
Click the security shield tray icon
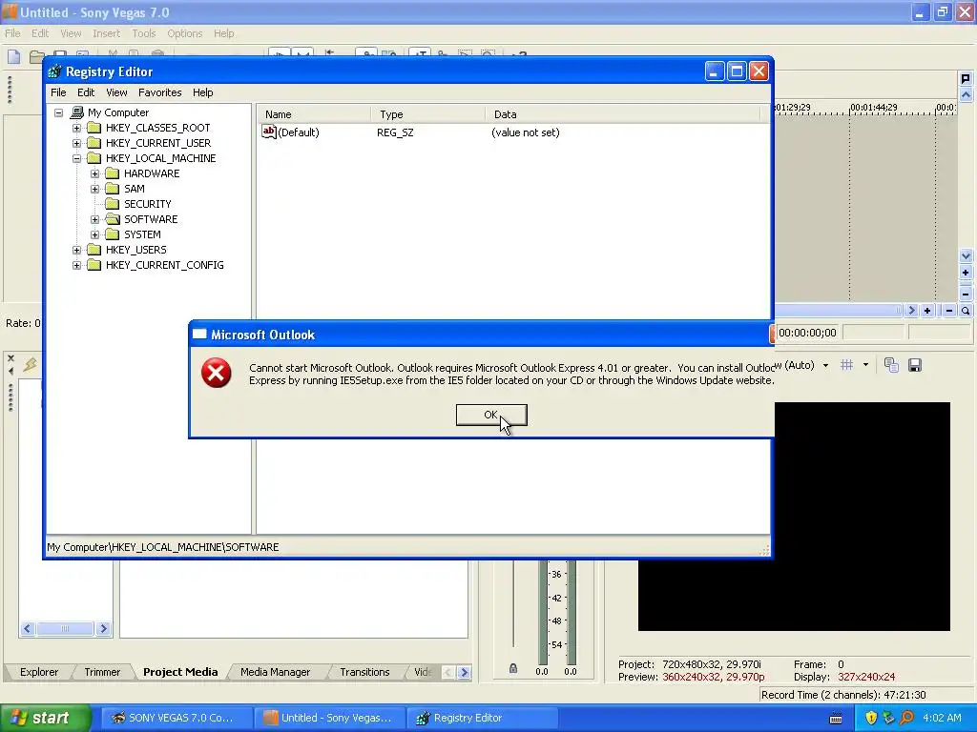(871, 718)
